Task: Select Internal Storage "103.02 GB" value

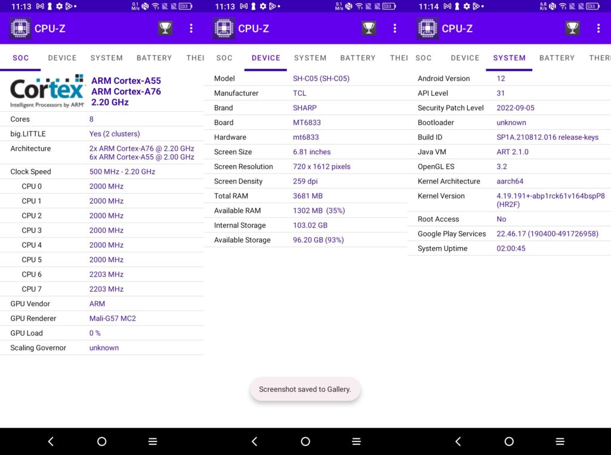Action: coord(310,225)
